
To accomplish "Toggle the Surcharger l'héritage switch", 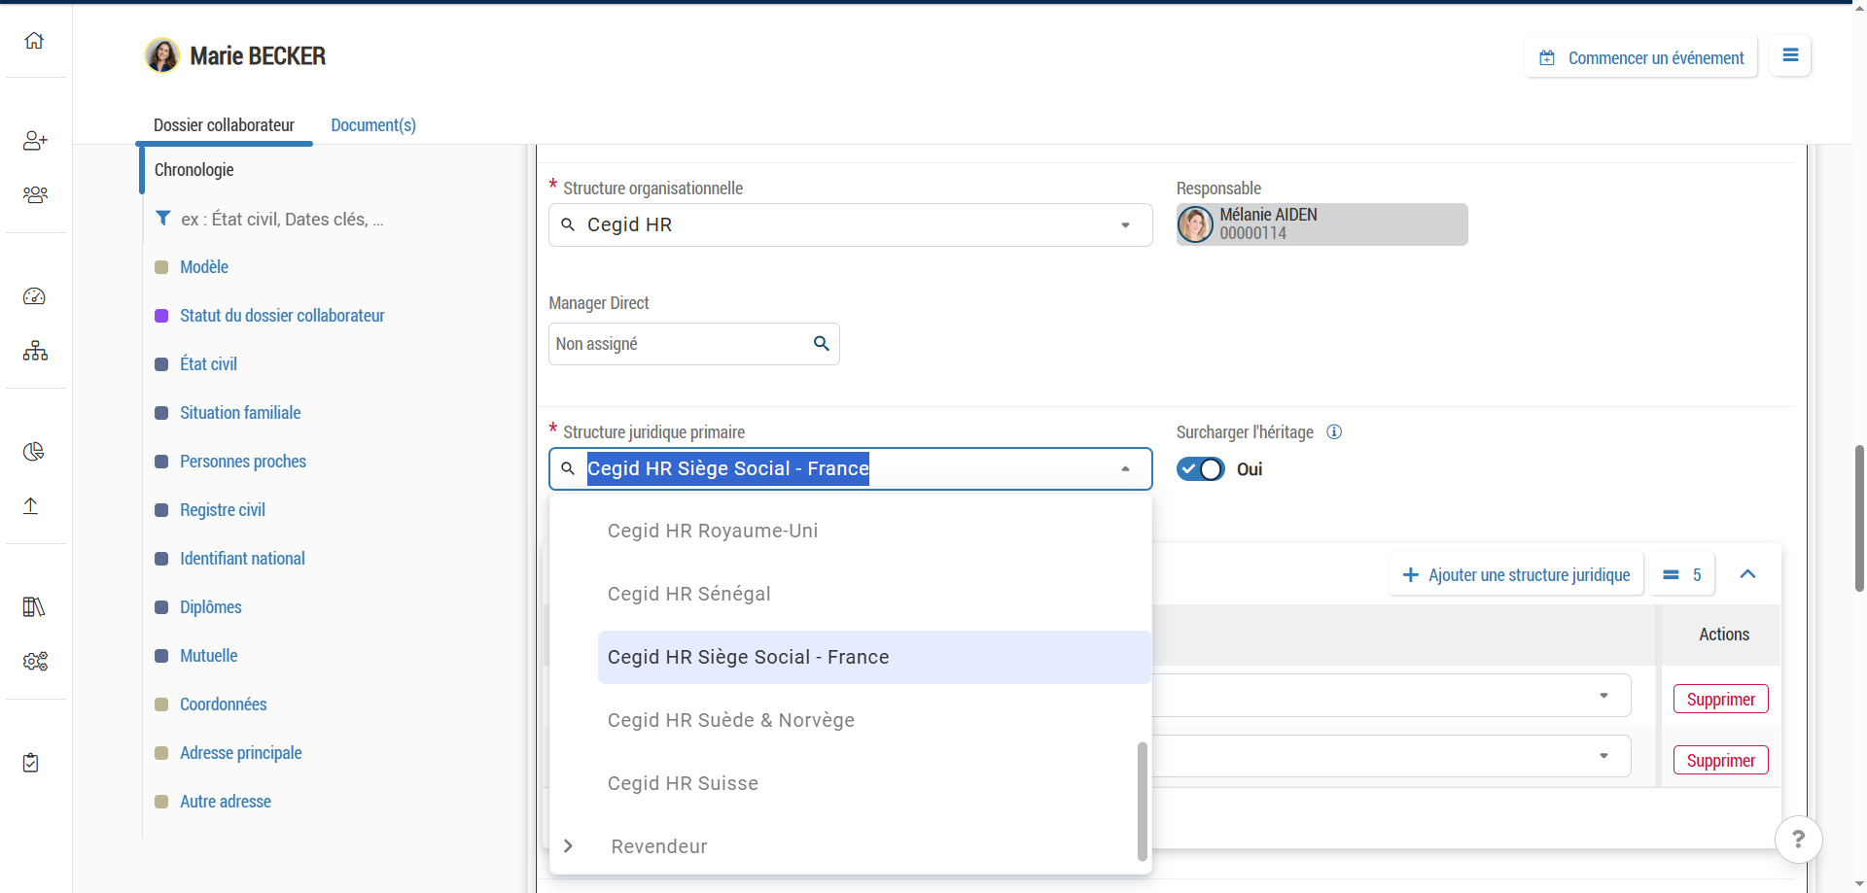I will (1201, 469).
